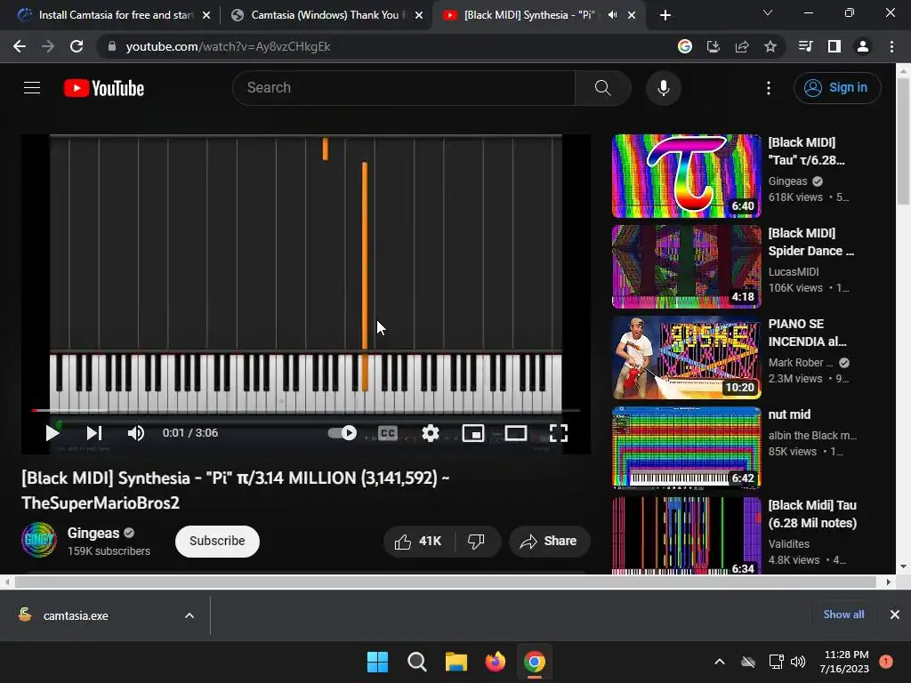The width and height of the screenshot is (911, 683).
Task: Toggle Chrome side panel
Action: click(834, 46)
